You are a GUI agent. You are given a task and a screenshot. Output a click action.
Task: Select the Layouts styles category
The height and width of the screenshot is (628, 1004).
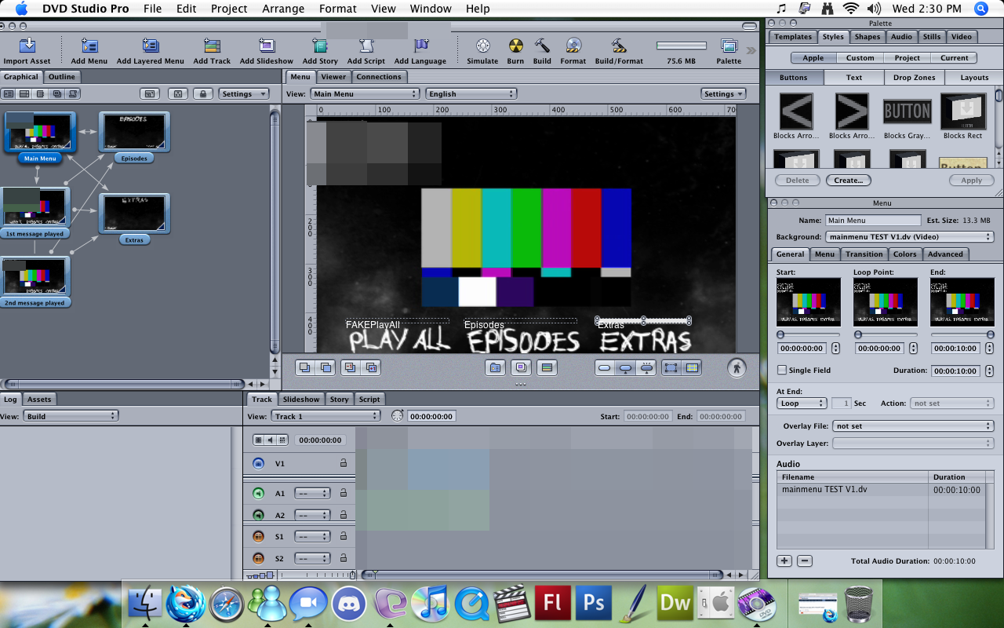[x=974, y=77]
